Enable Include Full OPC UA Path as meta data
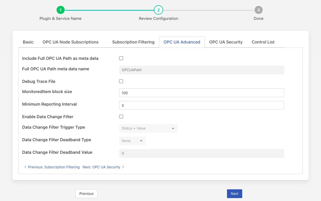The width and height of the screenshot is (321, 201). pyautogui.click(x=121, y=58)
